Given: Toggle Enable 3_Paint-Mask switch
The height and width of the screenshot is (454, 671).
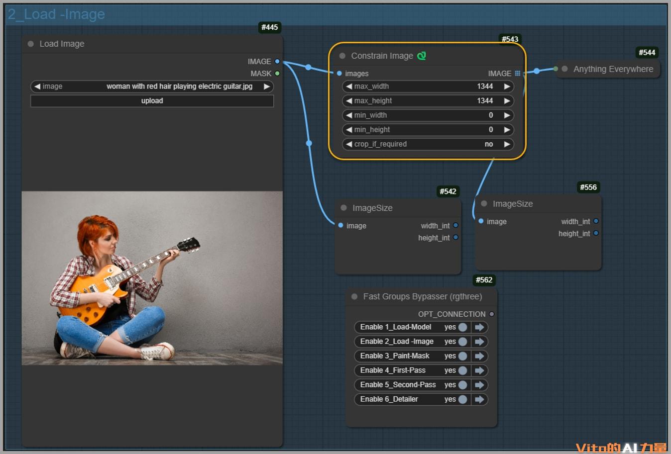Looking at the screenshot, I should tap(462, 356).
